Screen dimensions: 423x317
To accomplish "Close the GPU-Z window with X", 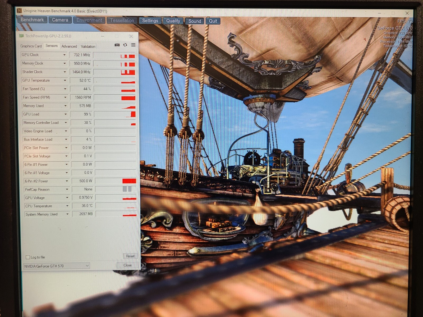I will [x=131, y=36].
